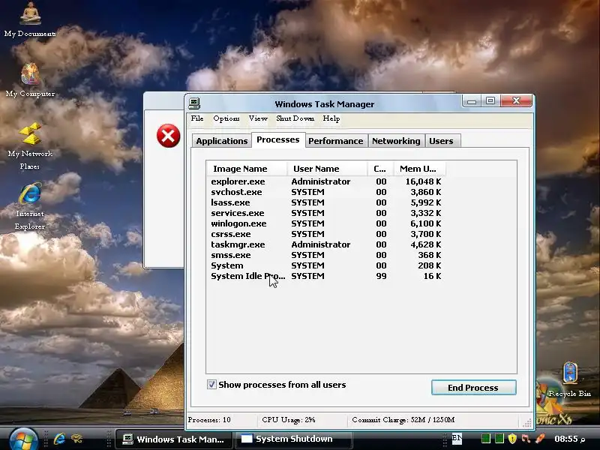The height and width of the screenshot is (450, 600).
Task: Open the Options menu
Action: coord(226,118)
